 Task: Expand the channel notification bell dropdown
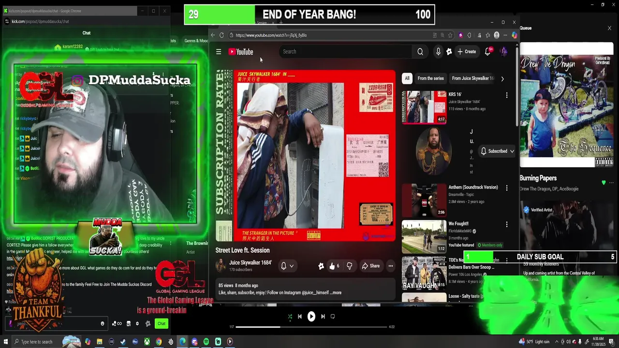(x=287, y=266)
